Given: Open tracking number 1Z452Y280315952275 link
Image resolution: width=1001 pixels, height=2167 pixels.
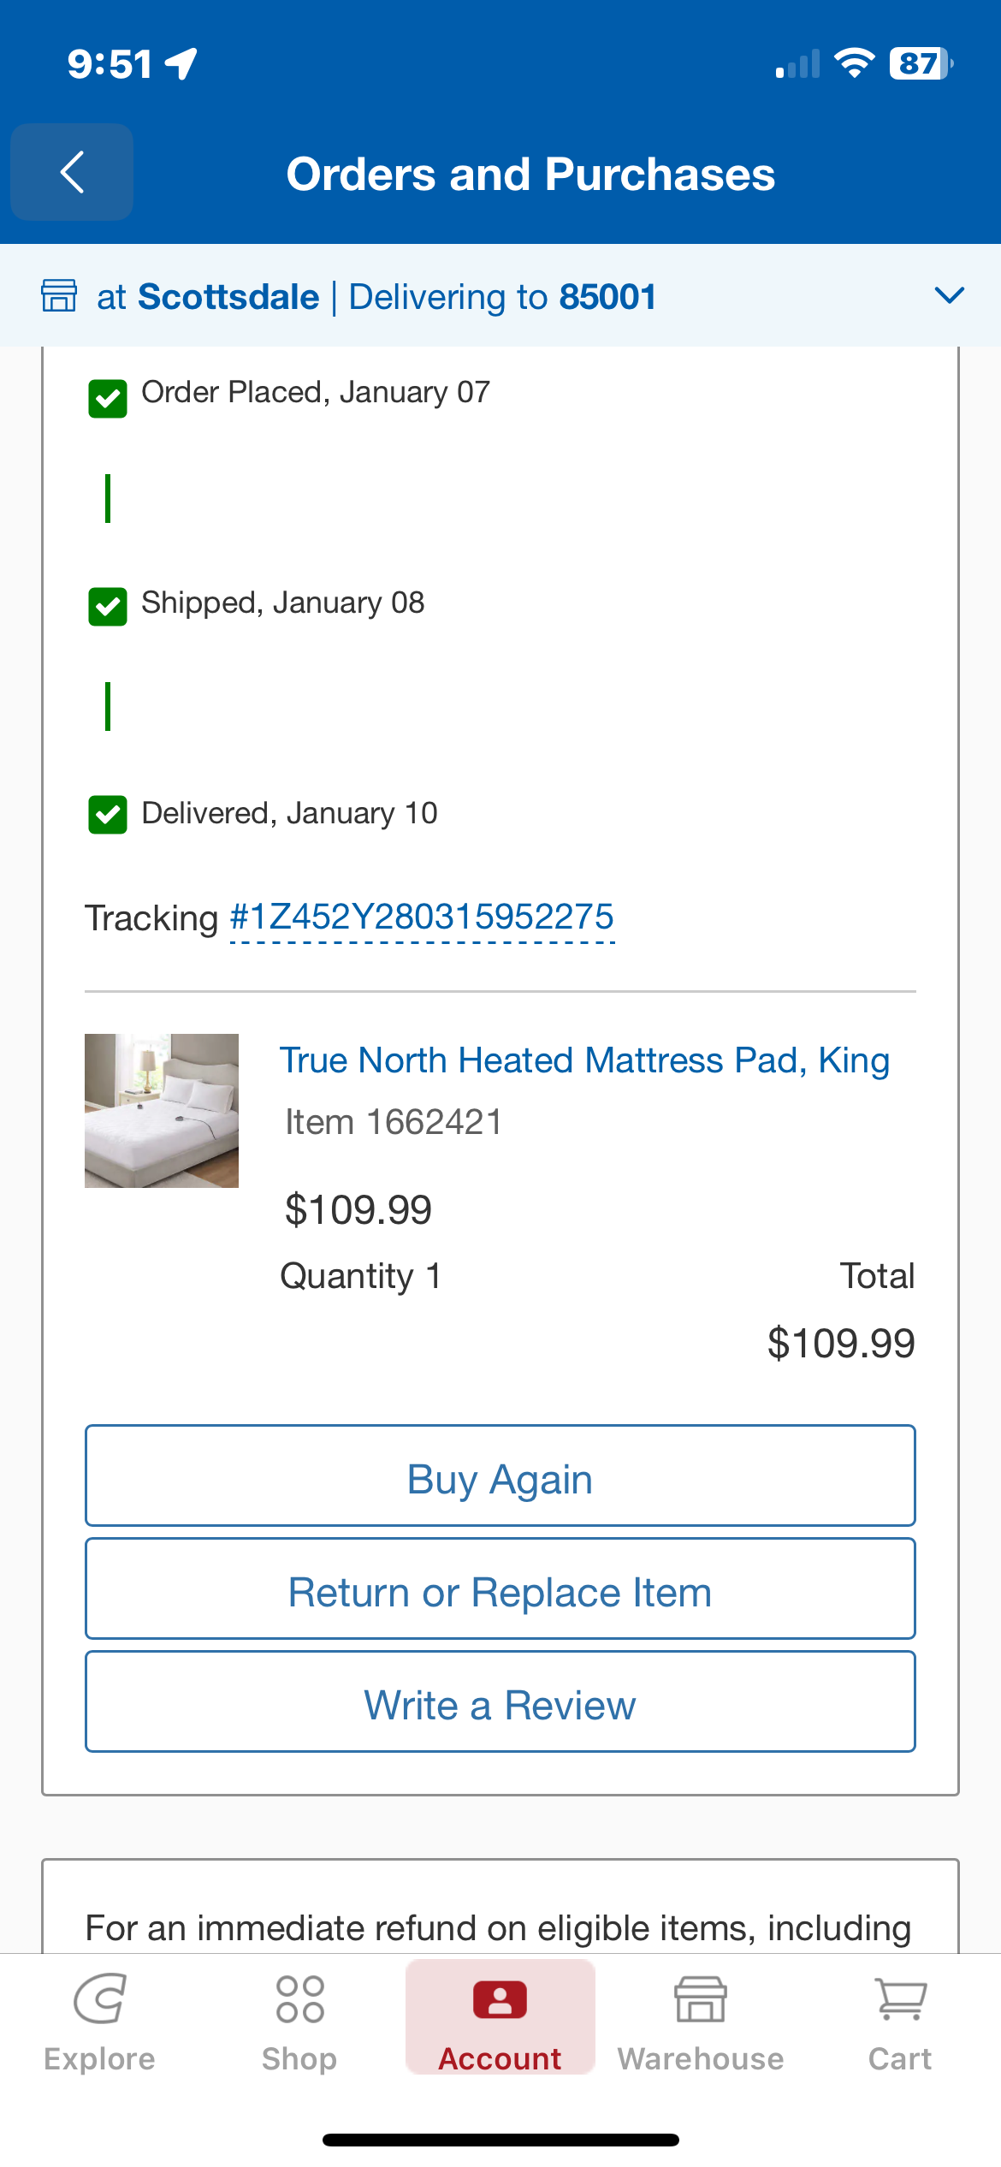Looking at the screenshot, I should tap(423, 918).
